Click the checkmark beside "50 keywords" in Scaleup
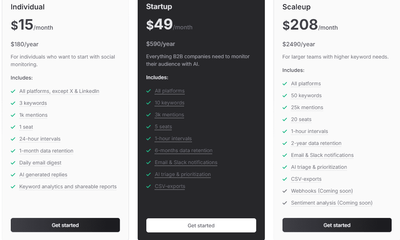Screen dimensions: 400x240 (x=284, y=95)
